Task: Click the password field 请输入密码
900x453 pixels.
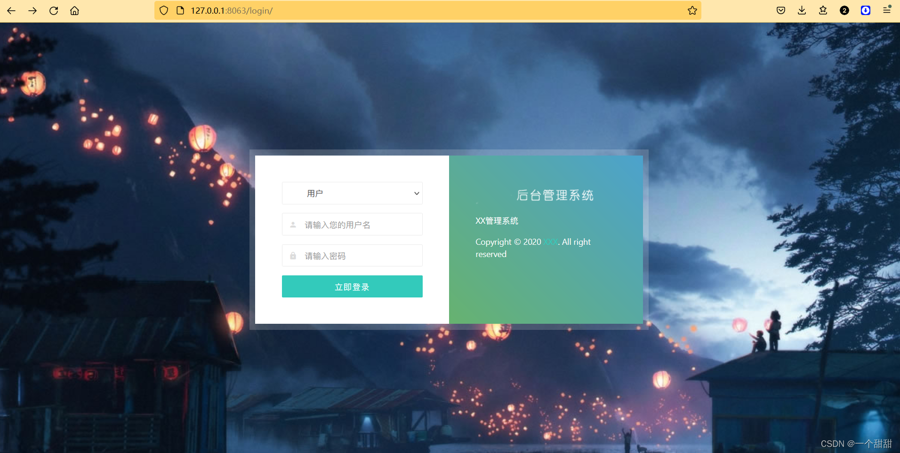Action: coord(352,256)
